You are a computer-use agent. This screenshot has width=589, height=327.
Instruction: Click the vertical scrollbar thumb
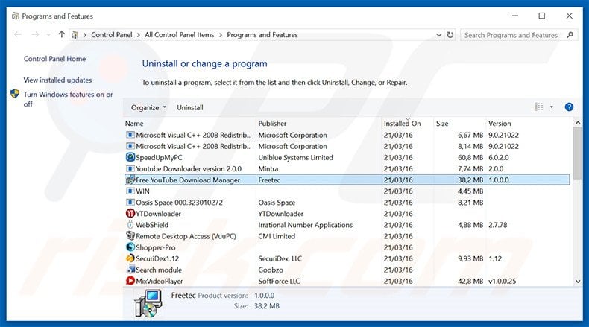pyautogui.click(x=578, y=155)
